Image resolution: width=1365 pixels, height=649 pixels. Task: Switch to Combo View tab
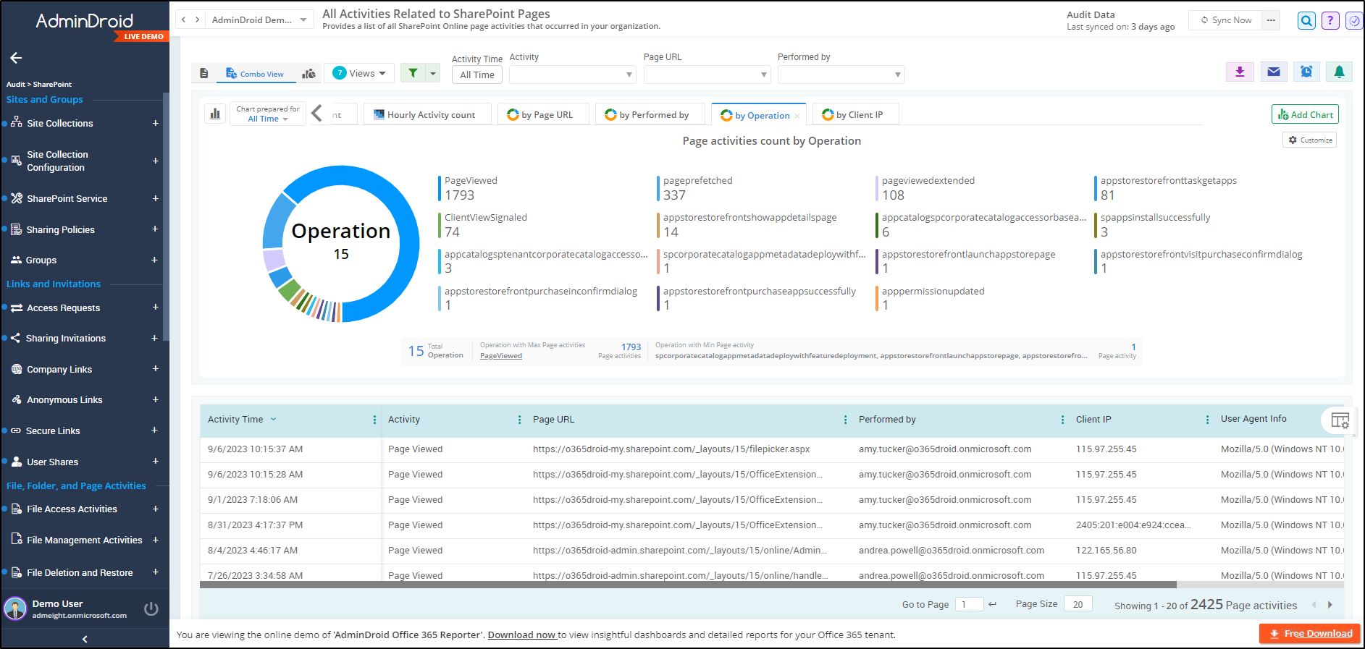(256, 73)
